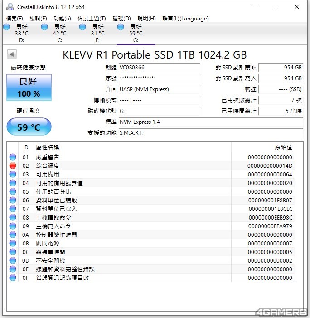This screenshot has width=310, height=318.
Task: Click attribute name 總通電時間 in row 0C
Action: coord(51,252)
